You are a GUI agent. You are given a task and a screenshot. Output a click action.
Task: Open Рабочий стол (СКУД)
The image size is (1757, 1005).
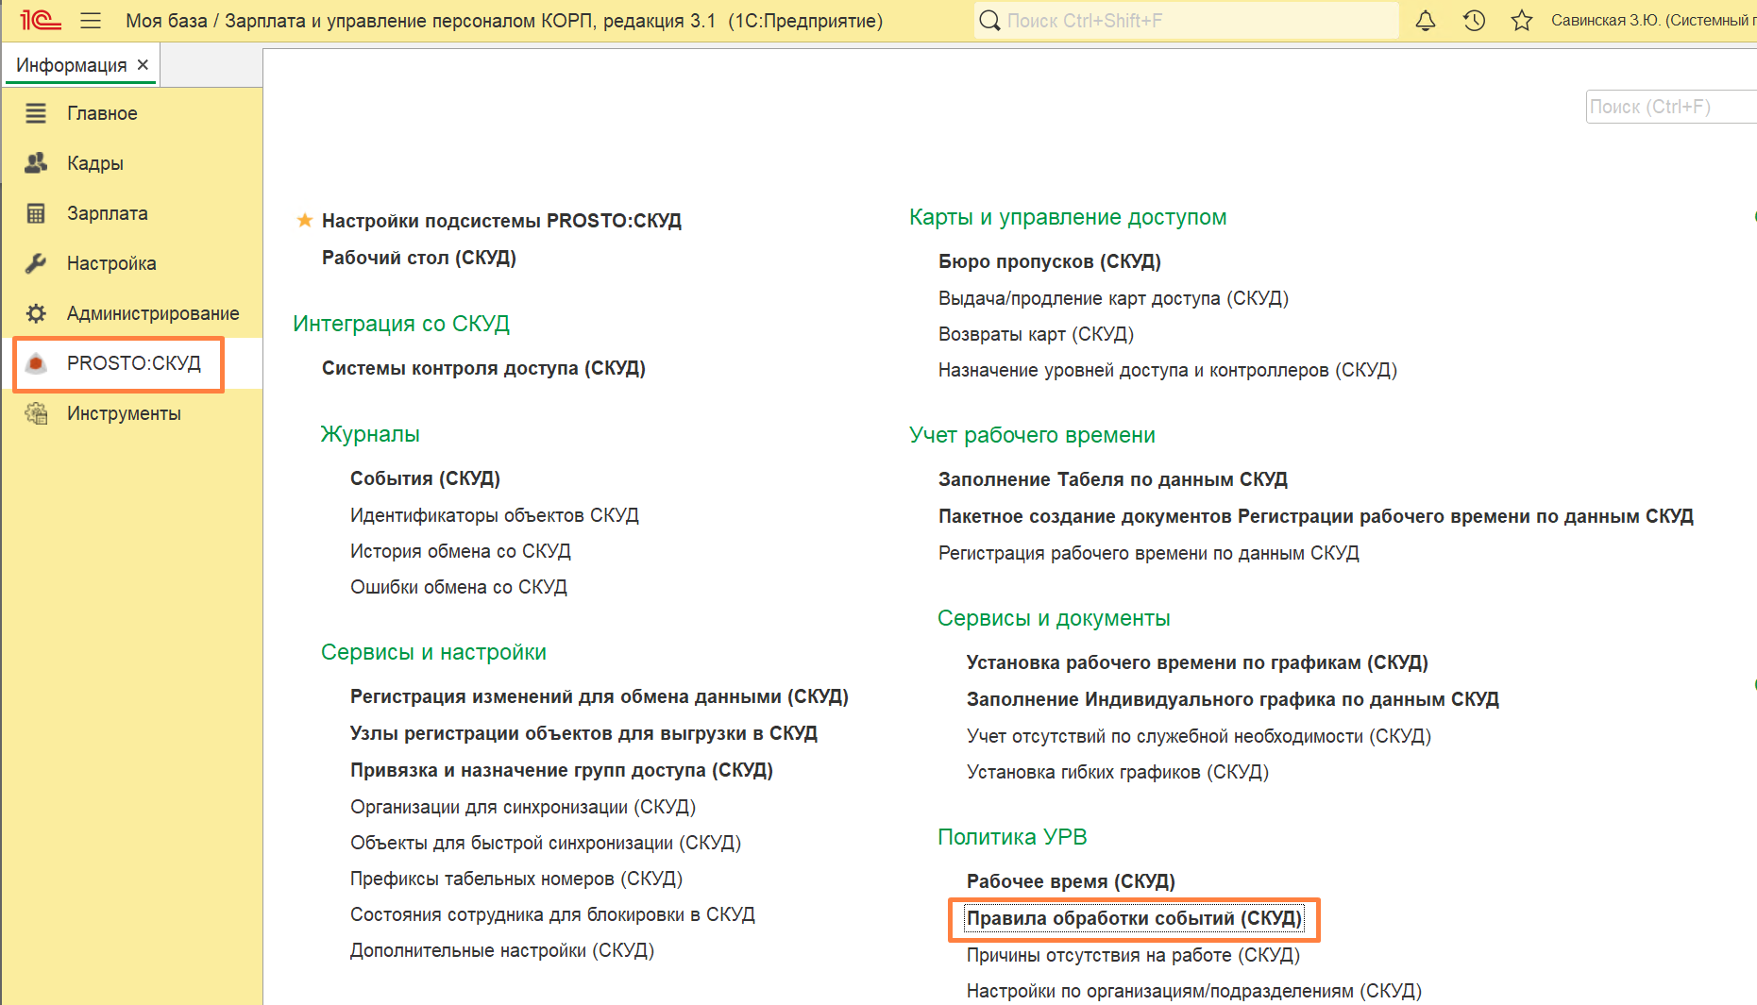[x=419, y=258]
